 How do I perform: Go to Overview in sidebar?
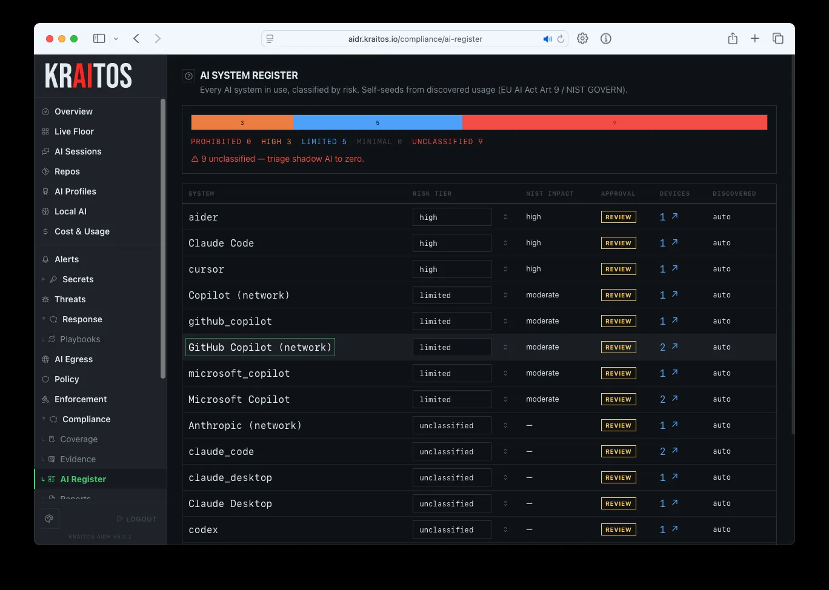click(x=73, y=111)
